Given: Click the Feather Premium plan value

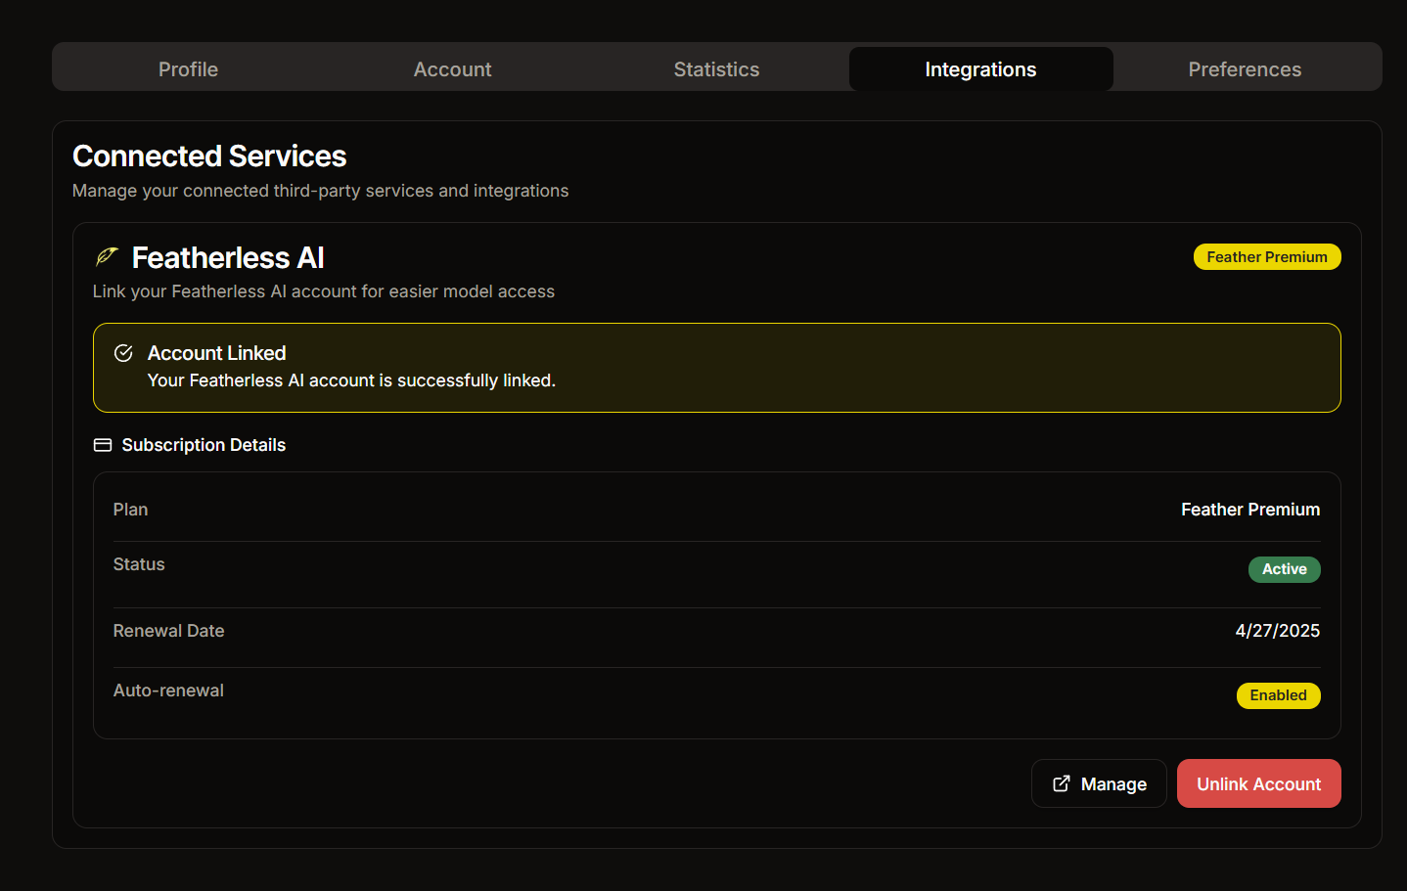Looking at the screenshot, I should coord(1250,510).
